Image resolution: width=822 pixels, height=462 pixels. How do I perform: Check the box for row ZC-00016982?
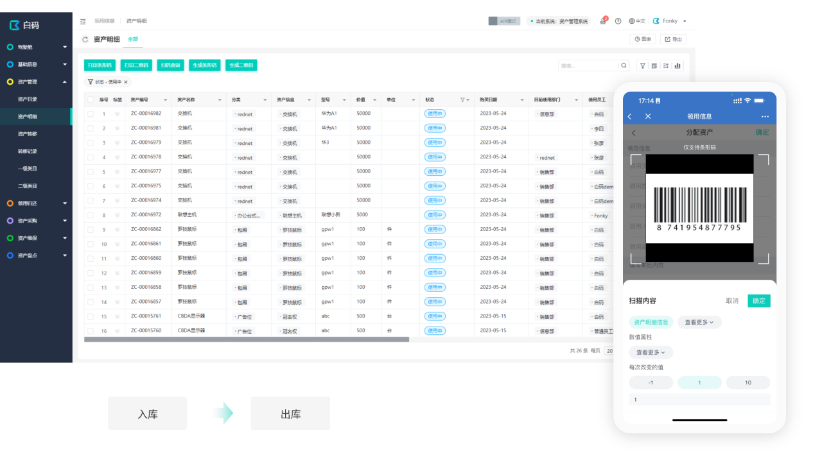tap(91, 114)
